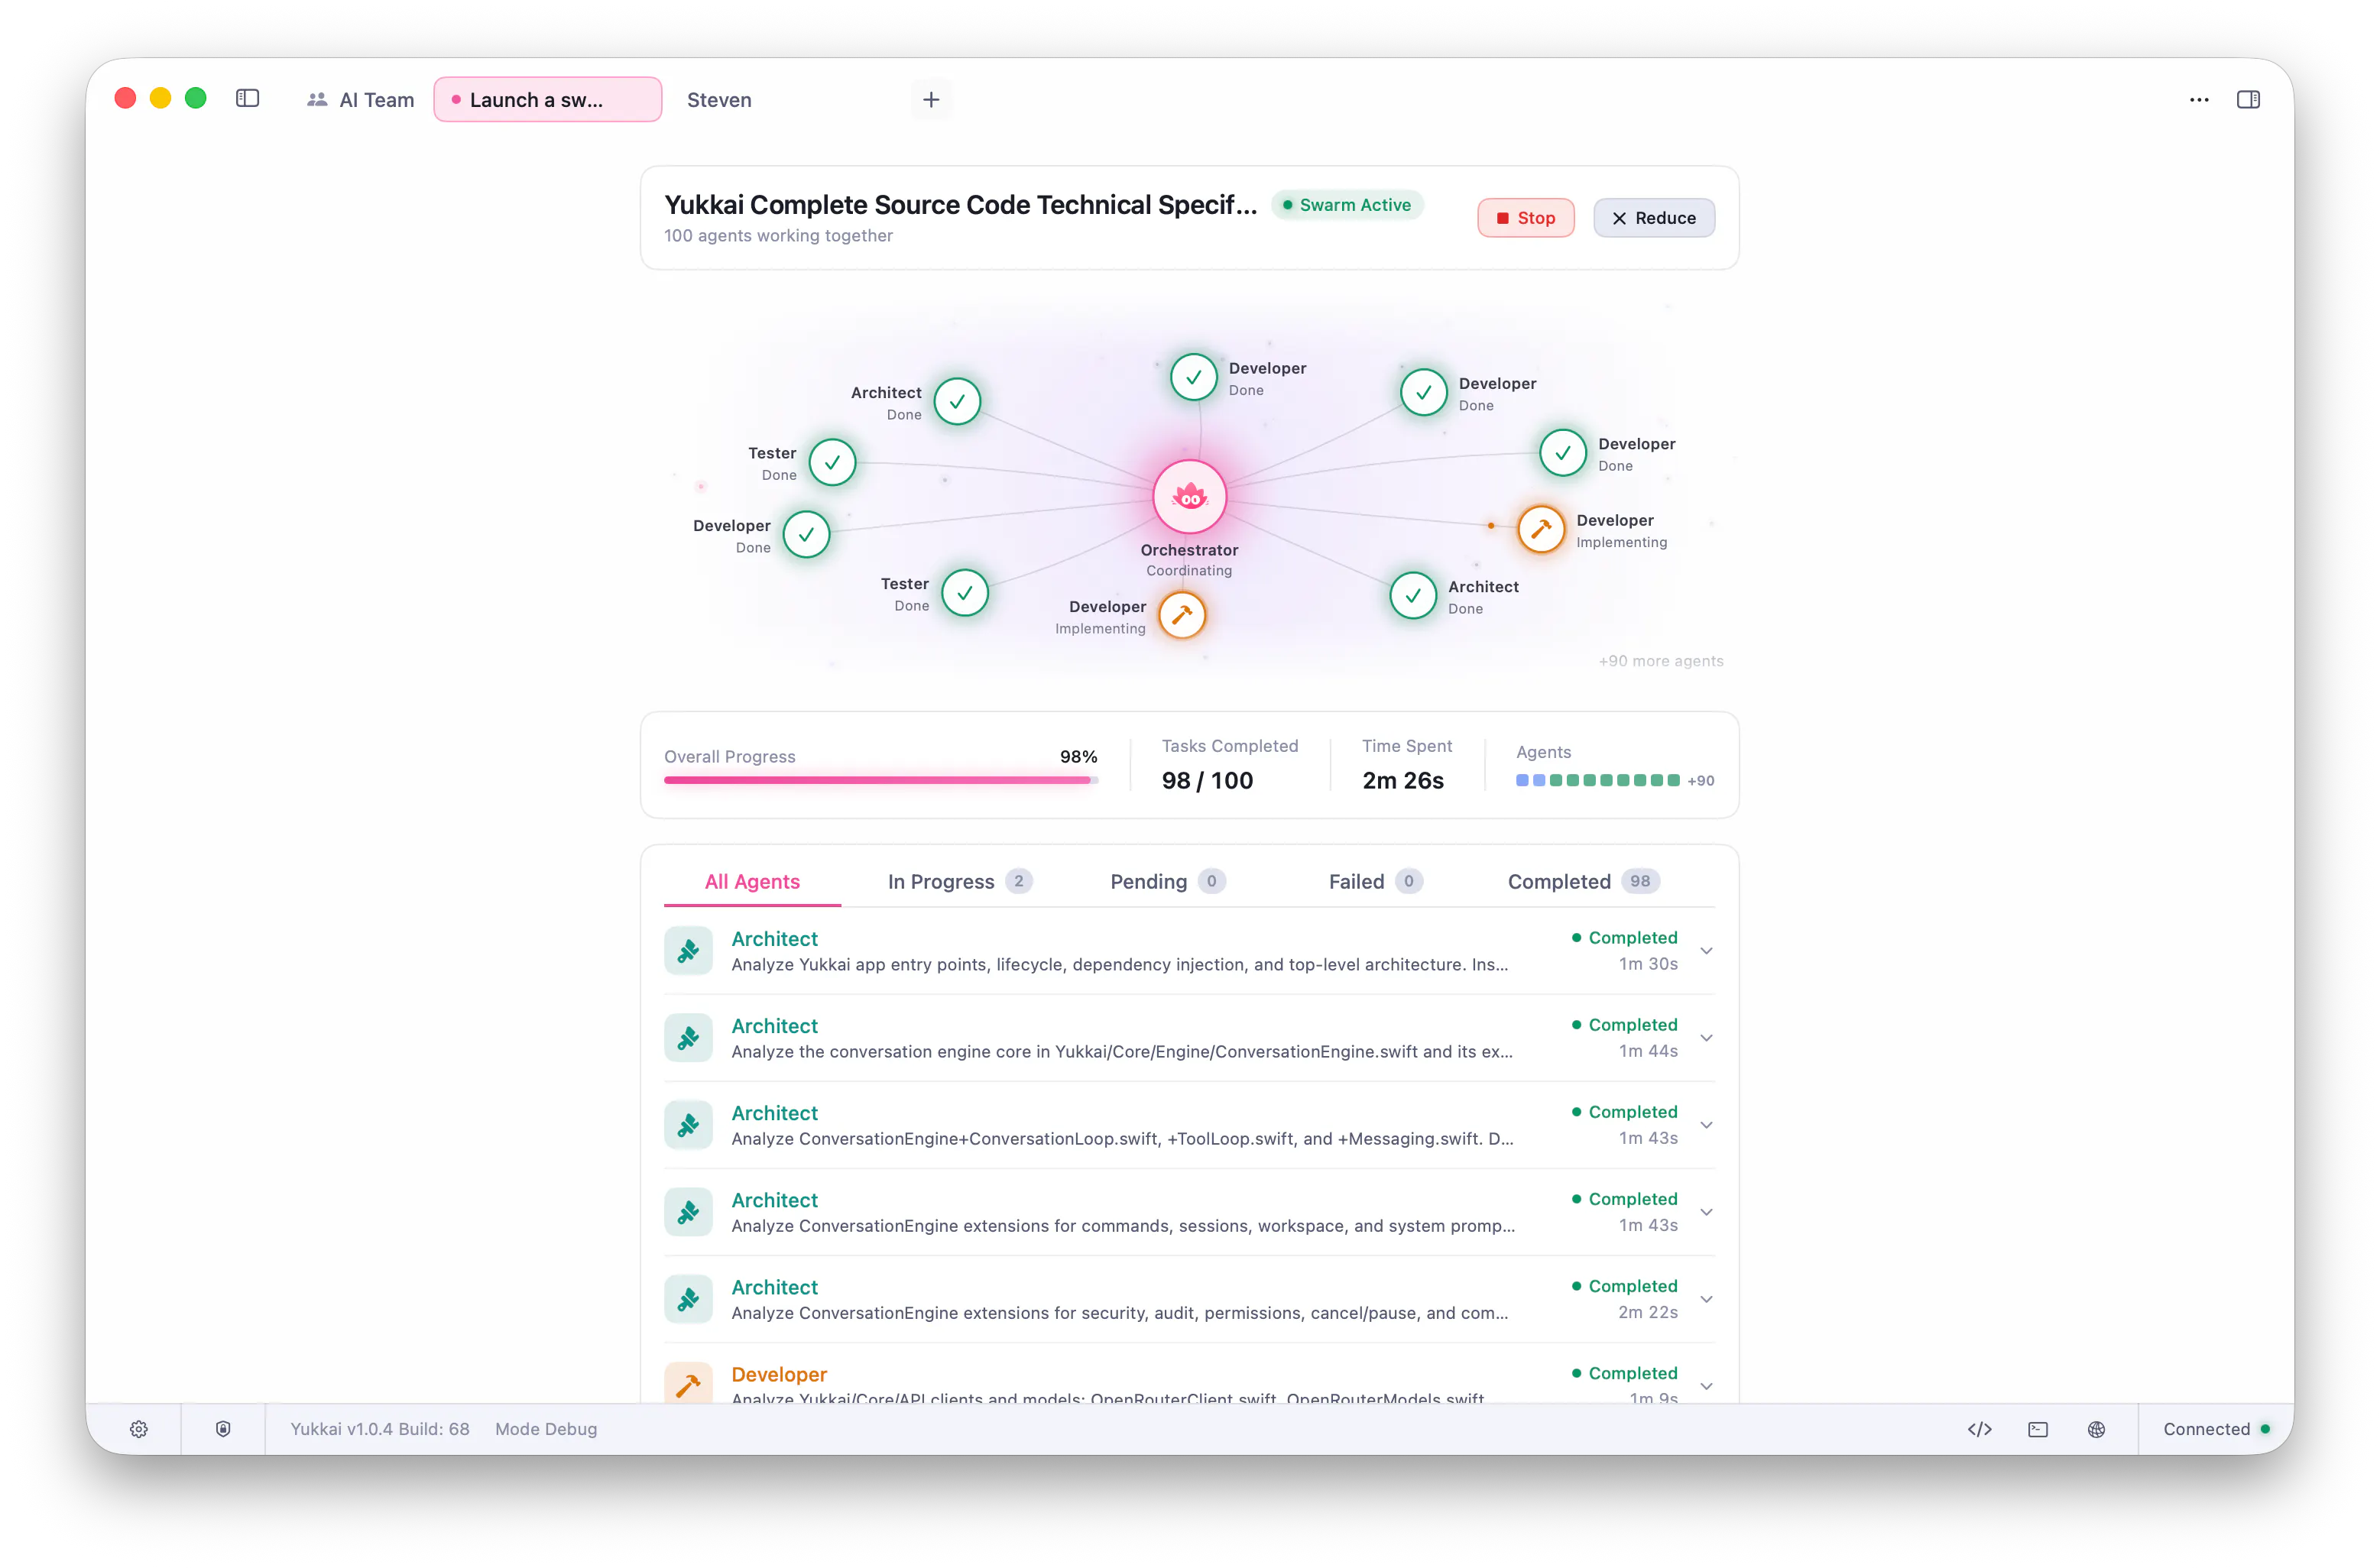Image resolution: width=2380 pixels, height=1568 pixels.
Task: Select the topmost right-side Developer Done node
Action: tap(1423, 392)
